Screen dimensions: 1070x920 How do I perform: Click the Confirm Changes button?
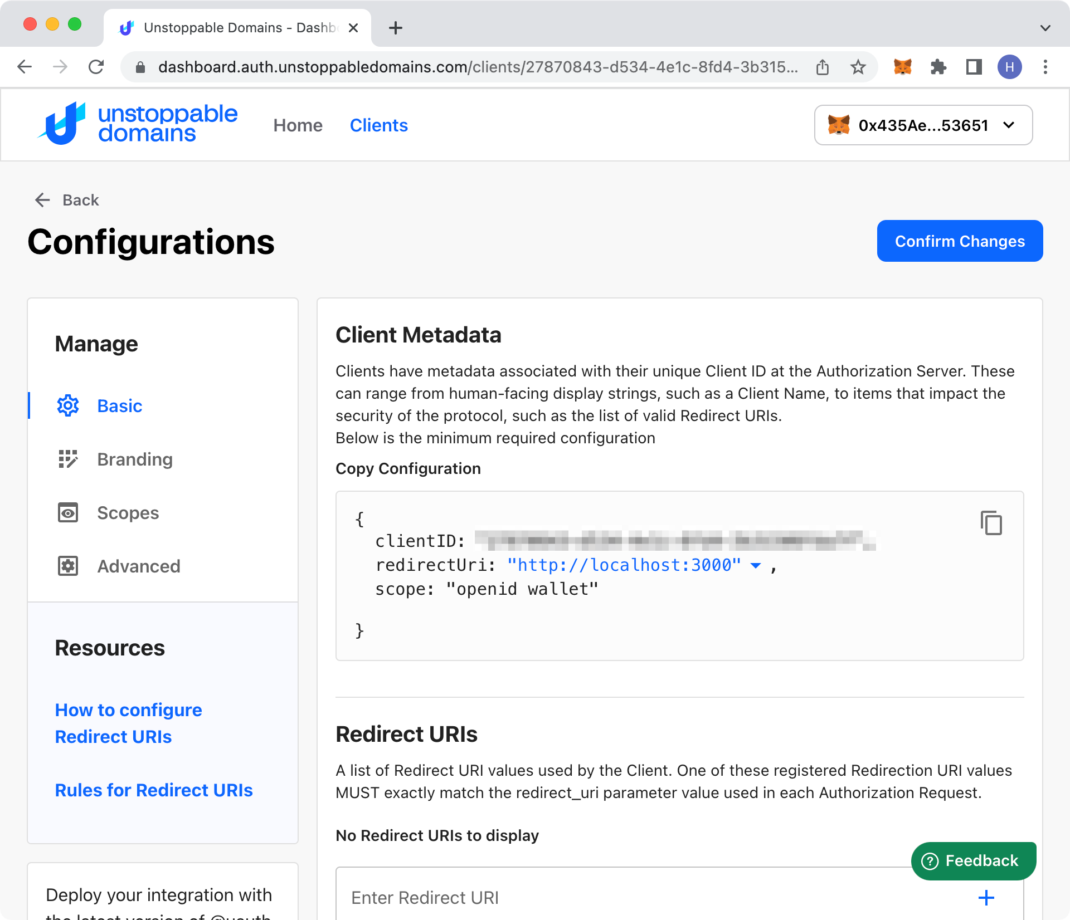[x=960, y=241]
